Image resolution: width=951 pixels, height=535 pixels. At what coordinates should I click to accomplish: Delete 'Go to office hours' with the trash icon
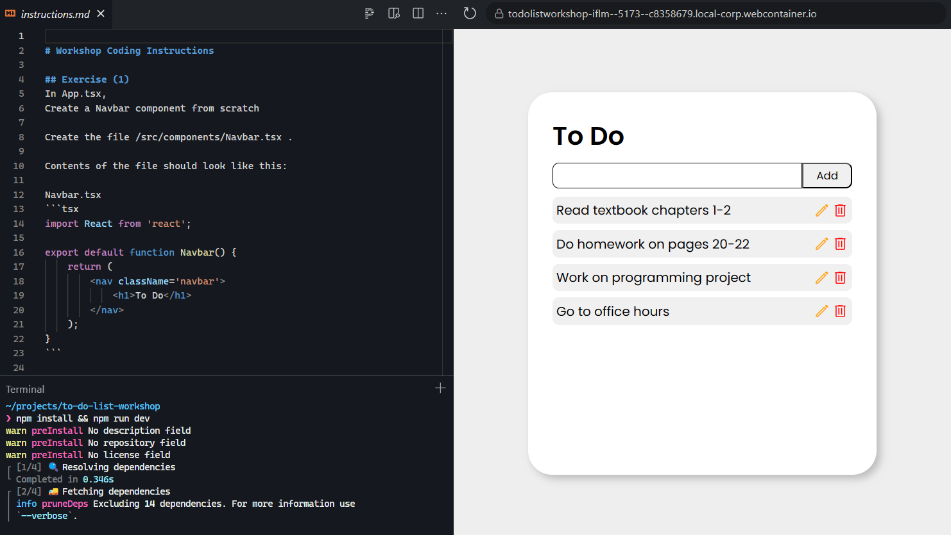click(840, 311)
